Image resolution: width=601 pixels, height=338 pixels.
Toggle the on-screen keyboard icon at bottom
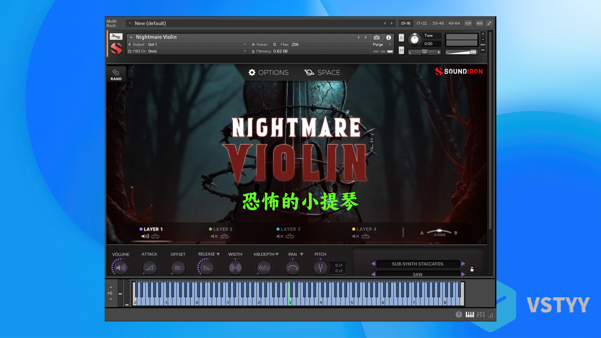pyautogui.click(x=470, y=315)
